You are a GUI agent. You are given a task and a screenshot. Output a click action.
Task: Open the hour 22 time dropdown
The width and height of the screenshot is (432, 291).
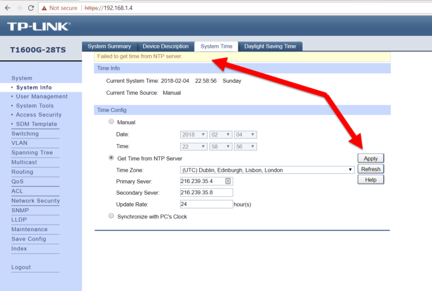coord(193,146)
